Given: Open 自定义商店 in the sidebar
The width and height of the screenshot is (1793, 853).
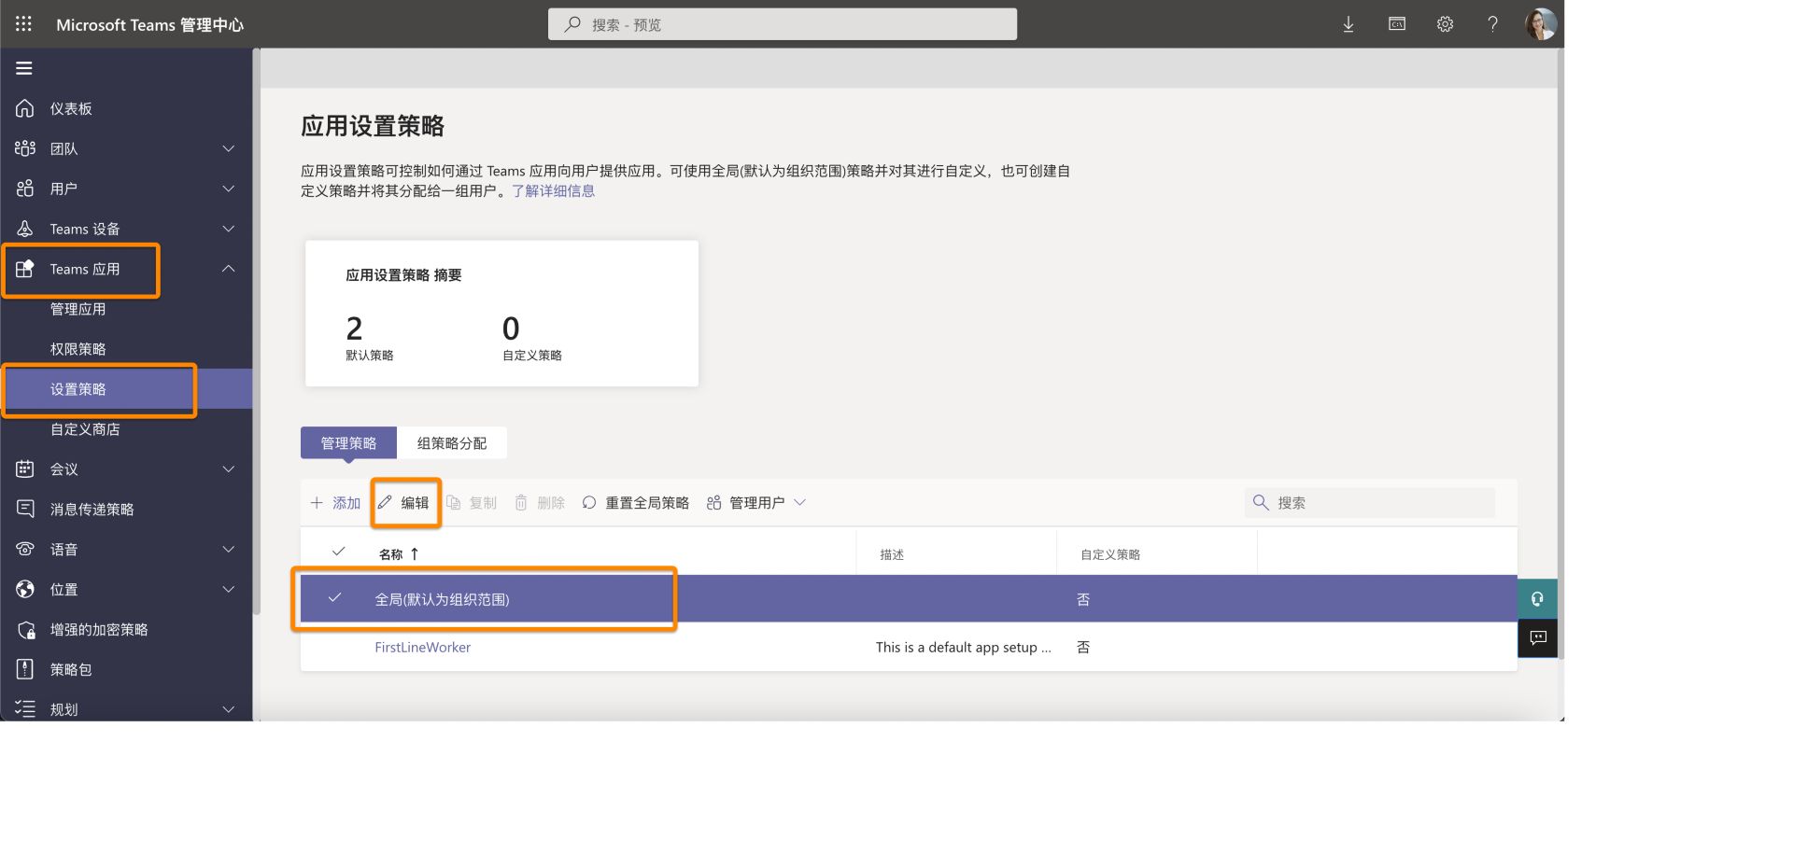Looking at the screenshot, I should [85, 429].
